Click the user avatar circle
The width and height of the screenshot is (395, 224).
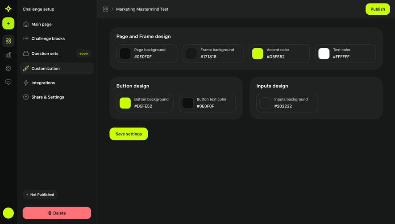tap(8, 213)
